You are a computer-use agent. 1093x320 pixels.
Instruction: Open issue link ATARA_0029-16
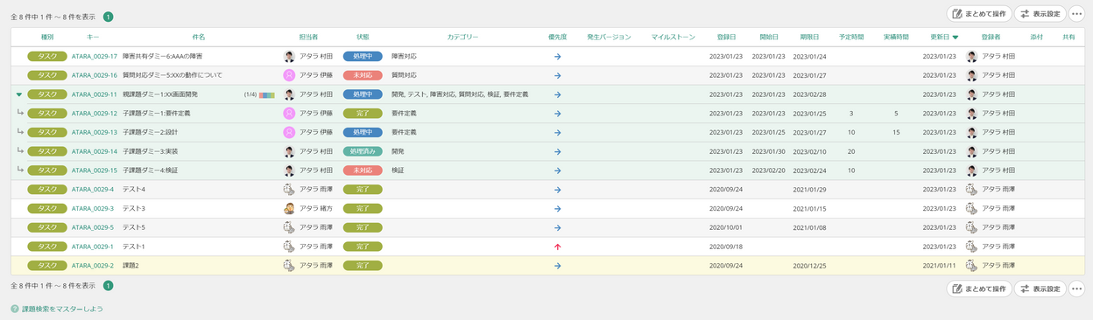pos(95,75)
